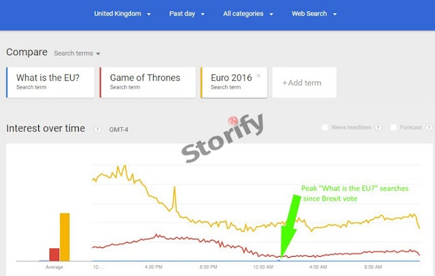Open help icon next to Forecast
The width and height of the screenshot is (435, 276).
point(429,127)
